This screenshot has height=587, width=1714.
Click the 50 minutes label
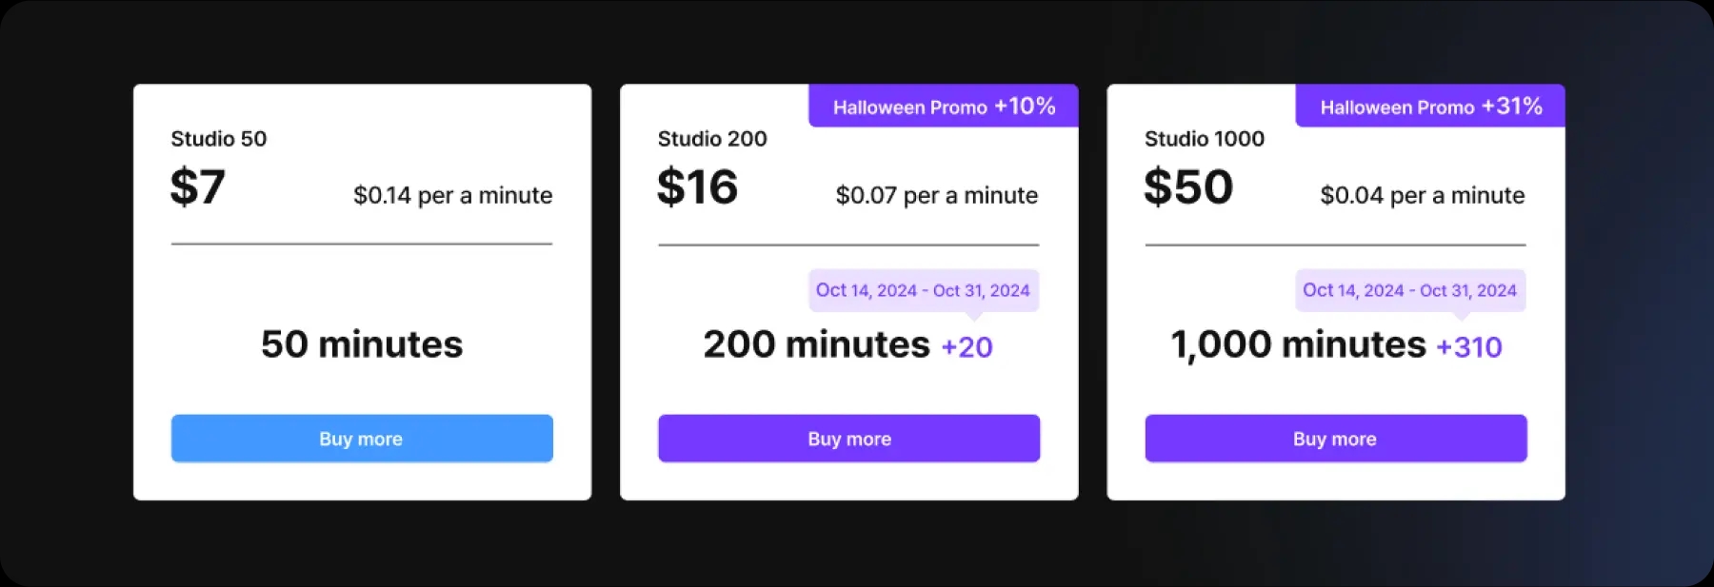362,344
